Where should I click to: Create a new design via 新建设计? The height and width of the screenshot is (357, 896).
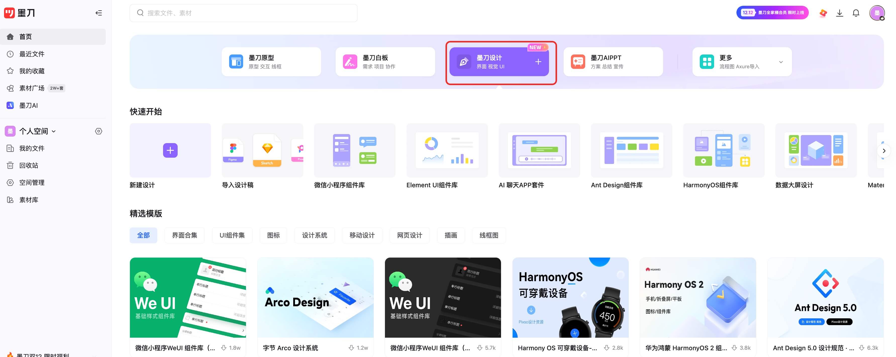click(x=170, y=150)
